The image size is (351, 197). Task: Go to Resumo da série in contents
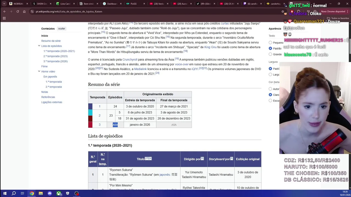click(x=51, y=41)
